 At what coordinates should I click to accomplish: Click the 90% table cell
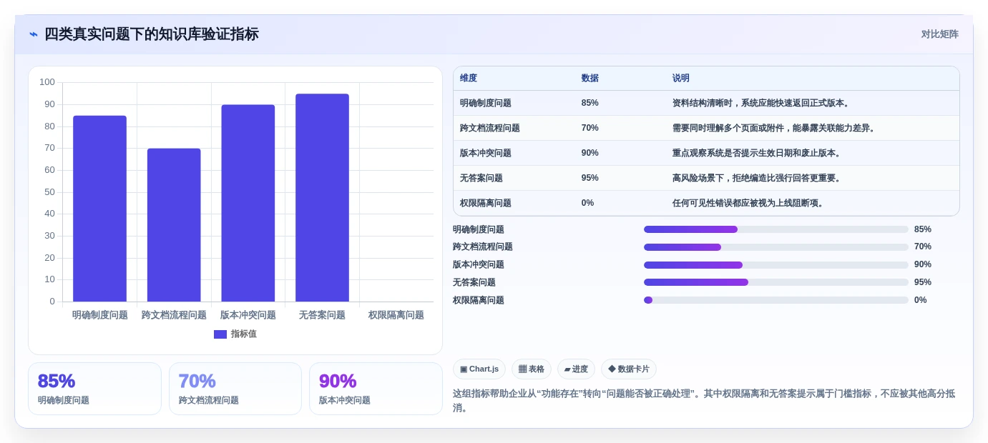[590, 153]
